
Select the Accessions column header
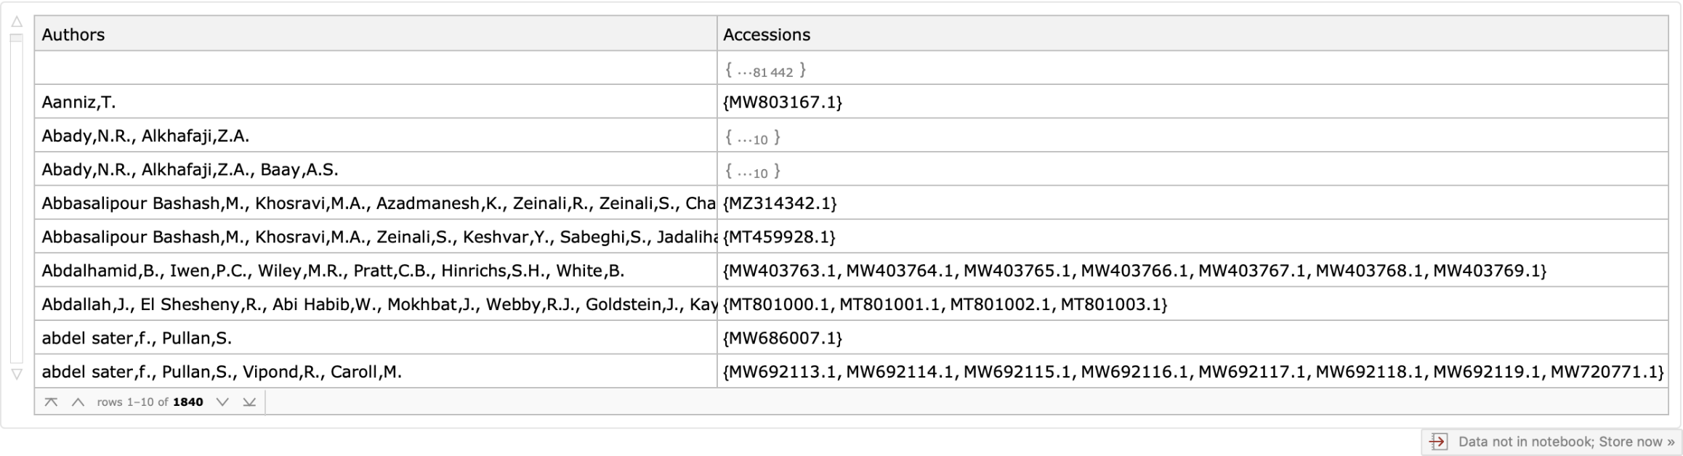click(767, 34)
